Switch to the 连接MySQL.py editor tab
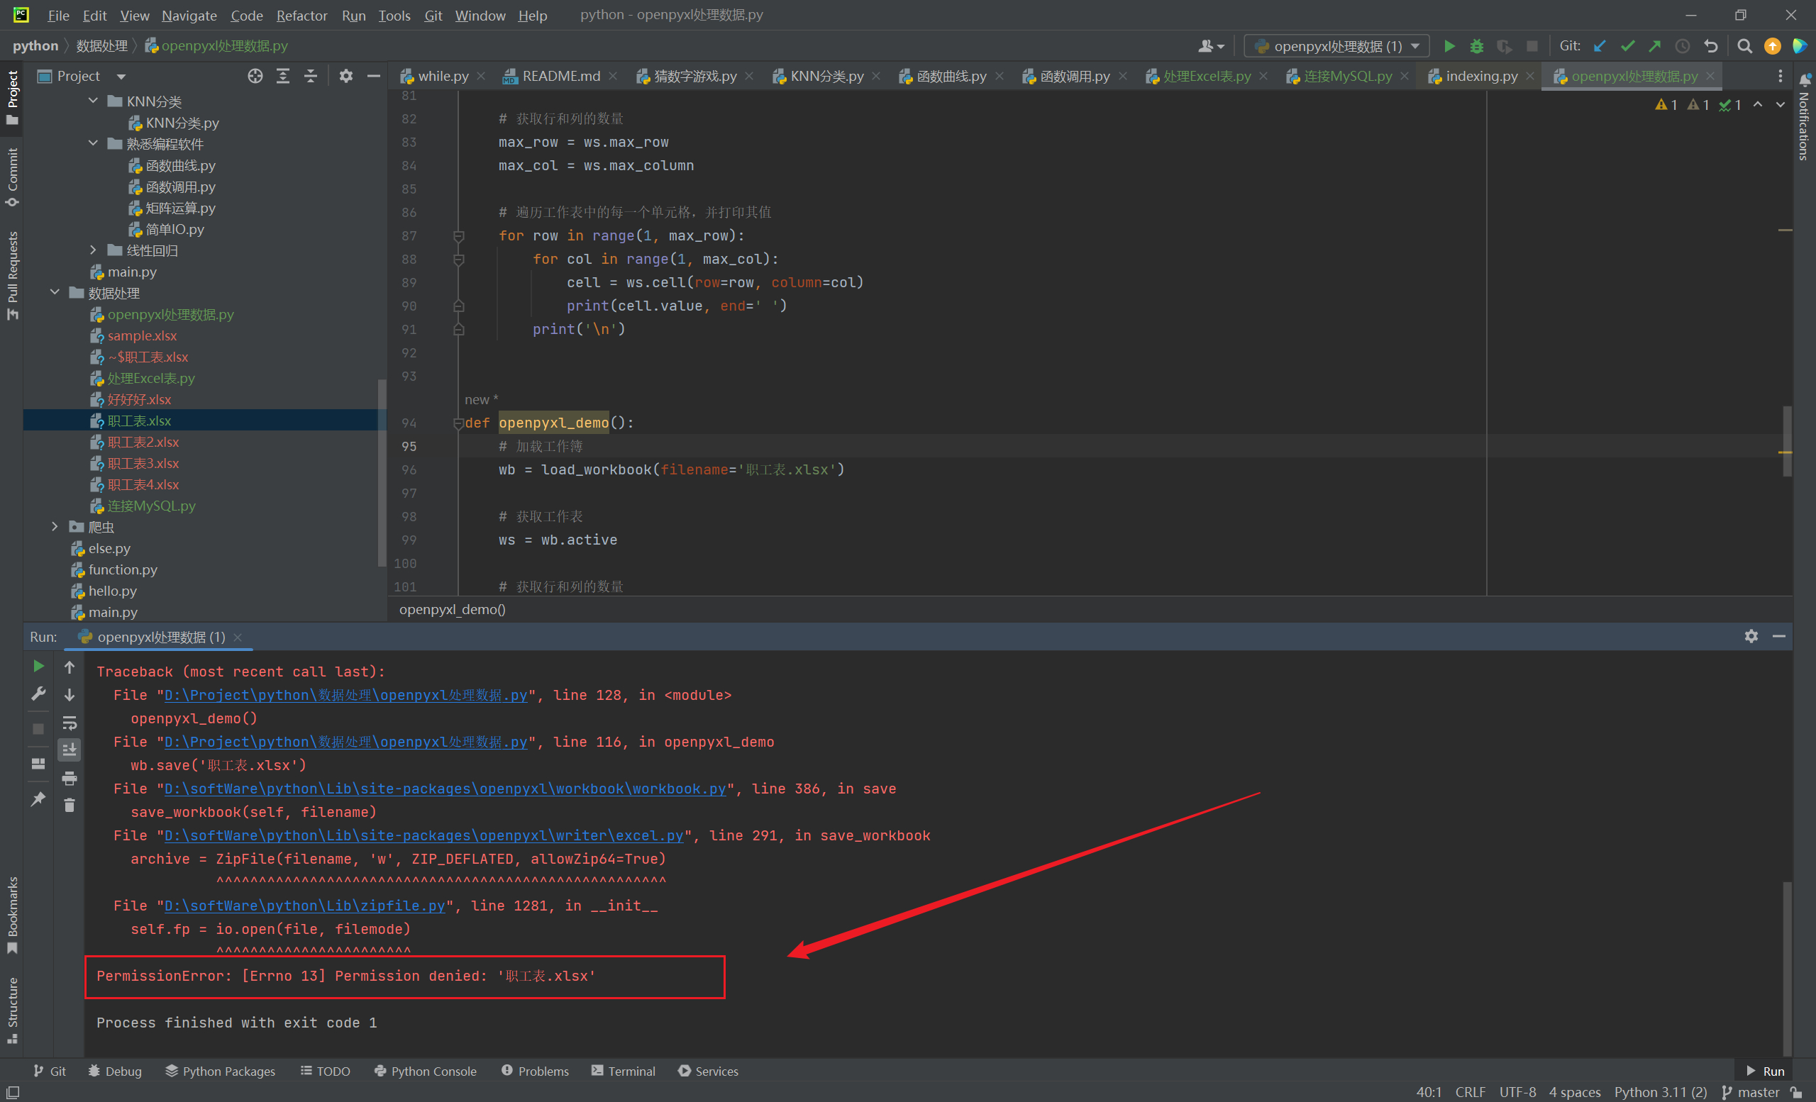The height and width of the screenshot is (1102, 1816). pos(1347,76)
